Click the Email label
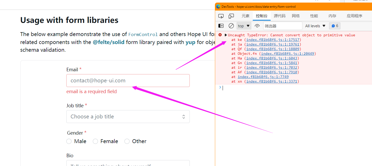 pos(72,69)
